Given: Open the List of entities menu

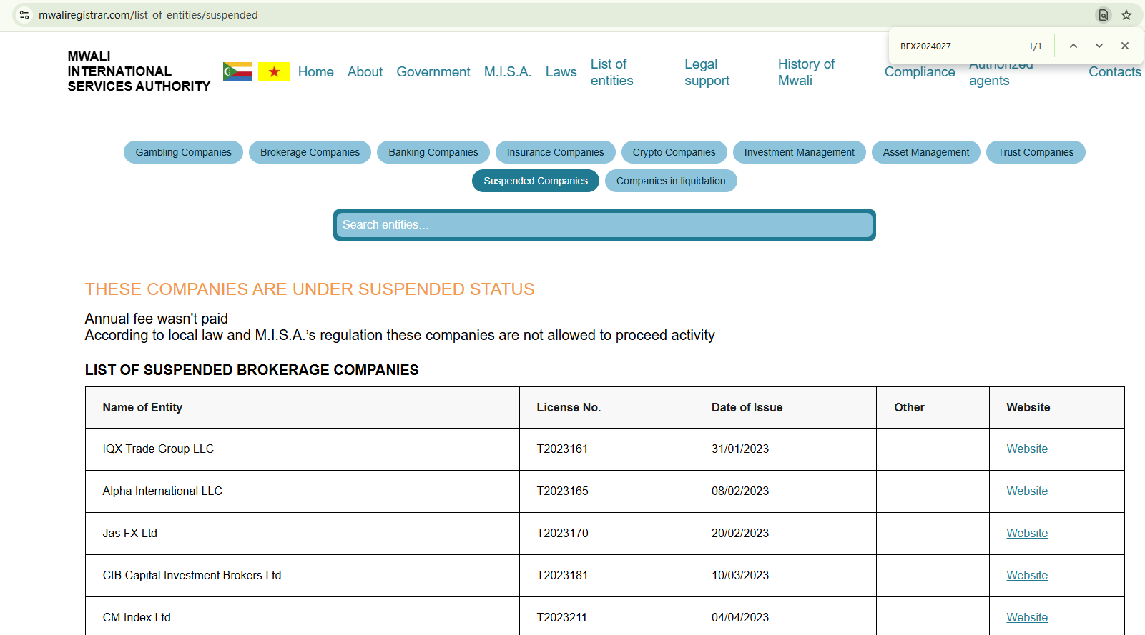Looking at the screenshot, I should point(611,72).
